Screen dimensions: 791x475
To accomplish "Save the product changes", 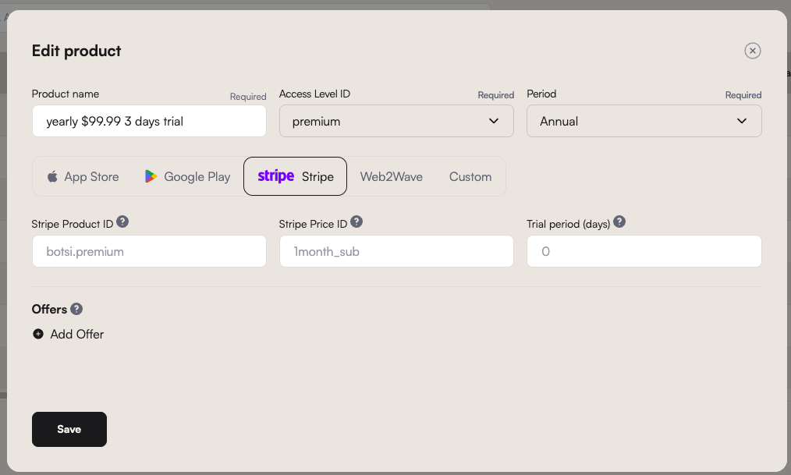I will 69,429.
